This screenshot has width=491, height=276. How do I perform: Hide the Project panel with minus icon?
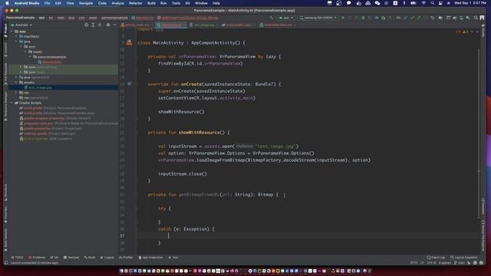[114, 25]
